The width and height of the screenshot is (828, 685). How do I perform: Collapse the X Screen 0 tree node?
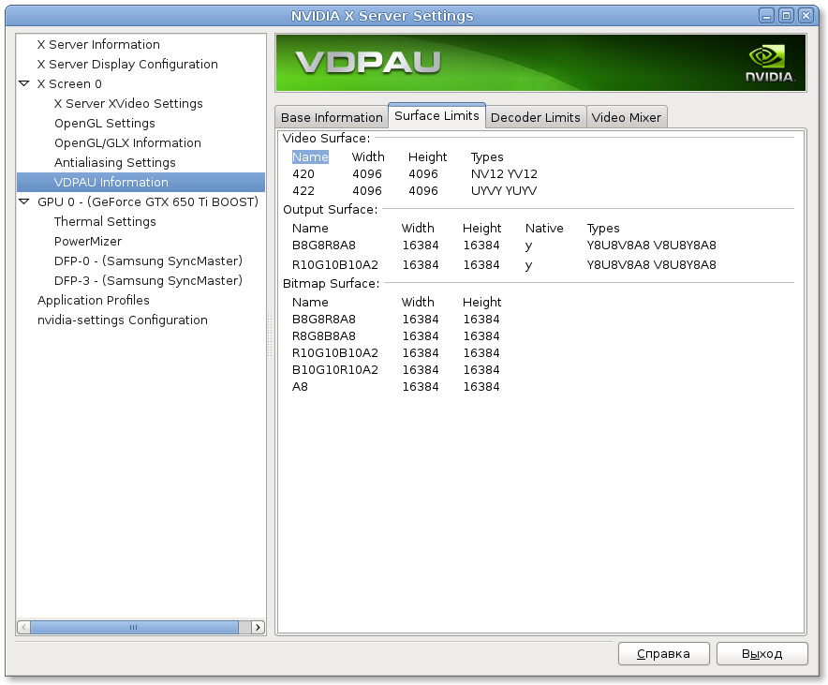click(x=23, y=83)
